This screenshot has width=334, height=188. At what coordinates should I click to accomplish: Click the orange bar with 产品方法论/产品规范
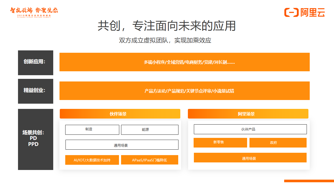point(184,91)
